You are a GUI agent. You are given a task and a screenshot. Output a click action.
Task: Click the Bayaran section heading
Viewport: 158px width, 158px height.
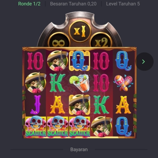click(x=79, y=150)
